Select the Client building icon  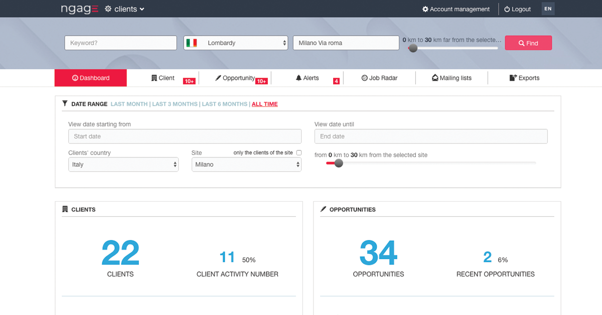[x=156, y=78]
